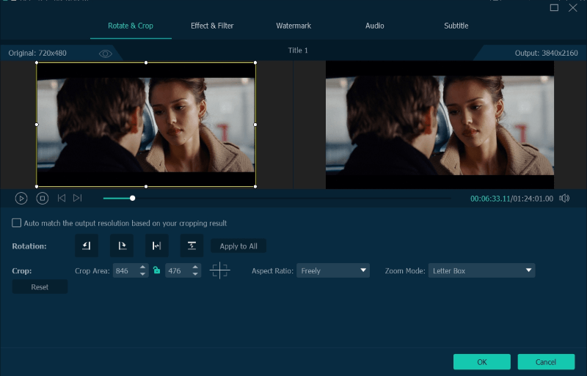
Task: Open the Watermark tab
Action: [x=293, y=26]
